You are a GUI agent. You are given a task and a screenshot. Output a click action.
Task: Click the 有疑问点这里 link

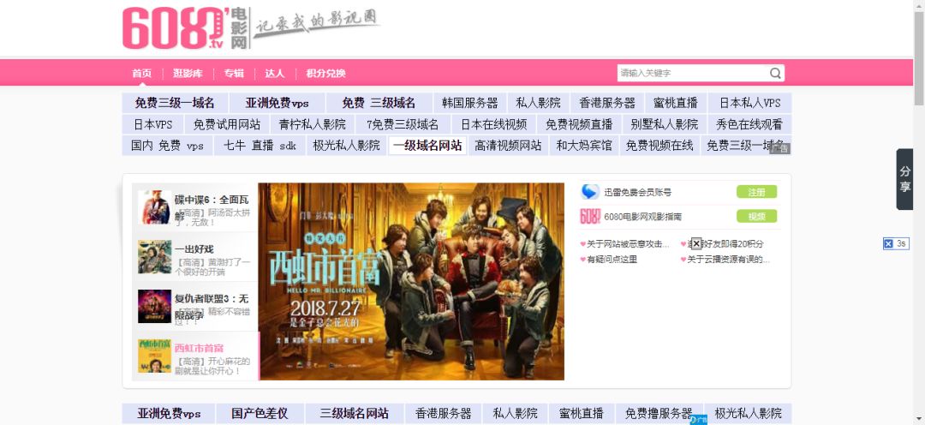pyautogui.click(x=612, y=259)
